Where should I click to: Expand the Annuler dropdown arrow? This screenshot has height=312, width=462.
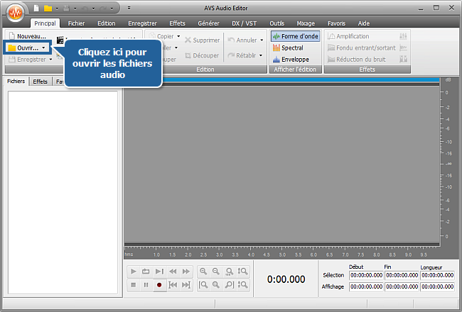[x=262, y=40]
